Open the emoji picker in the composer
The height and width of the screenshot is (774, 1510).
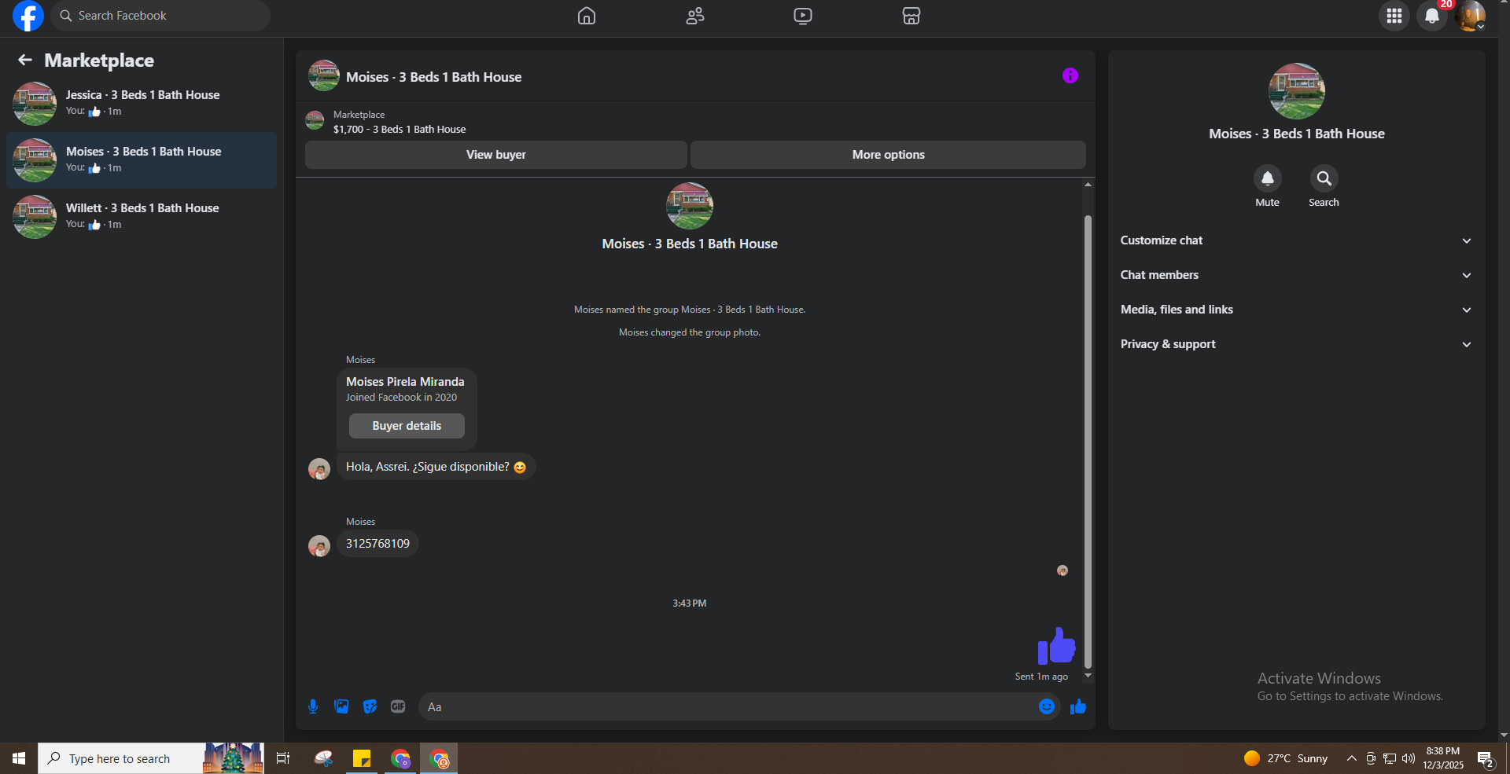1047,706
